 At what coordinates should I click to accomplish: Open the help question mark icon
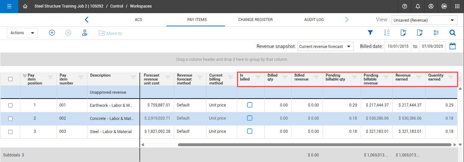404,6
